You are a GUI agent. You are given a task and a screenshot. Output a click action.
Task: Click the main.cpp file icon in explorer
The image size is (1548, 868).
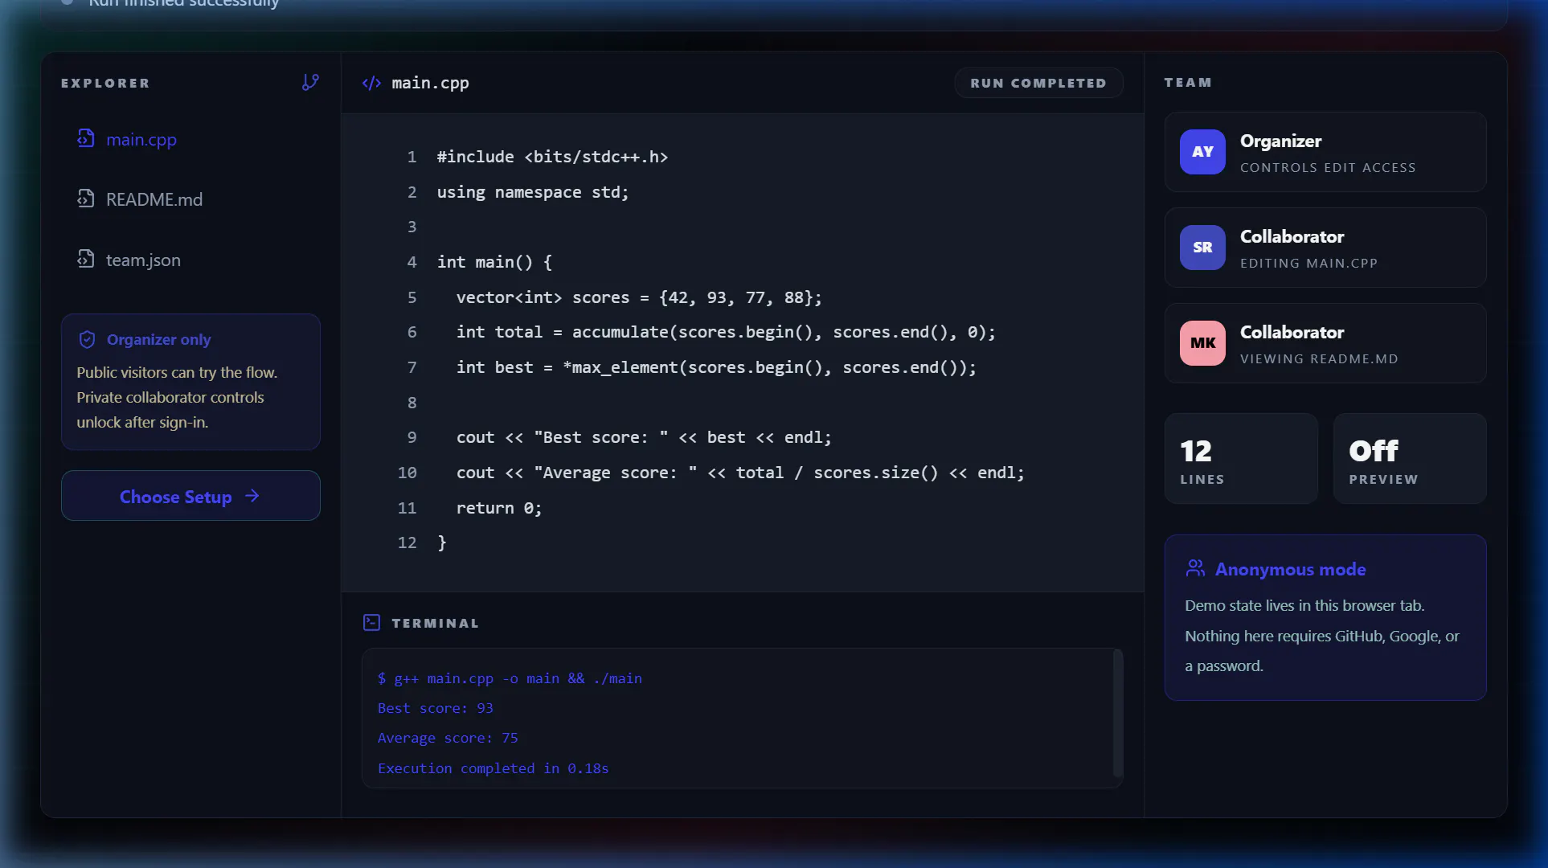86,138
